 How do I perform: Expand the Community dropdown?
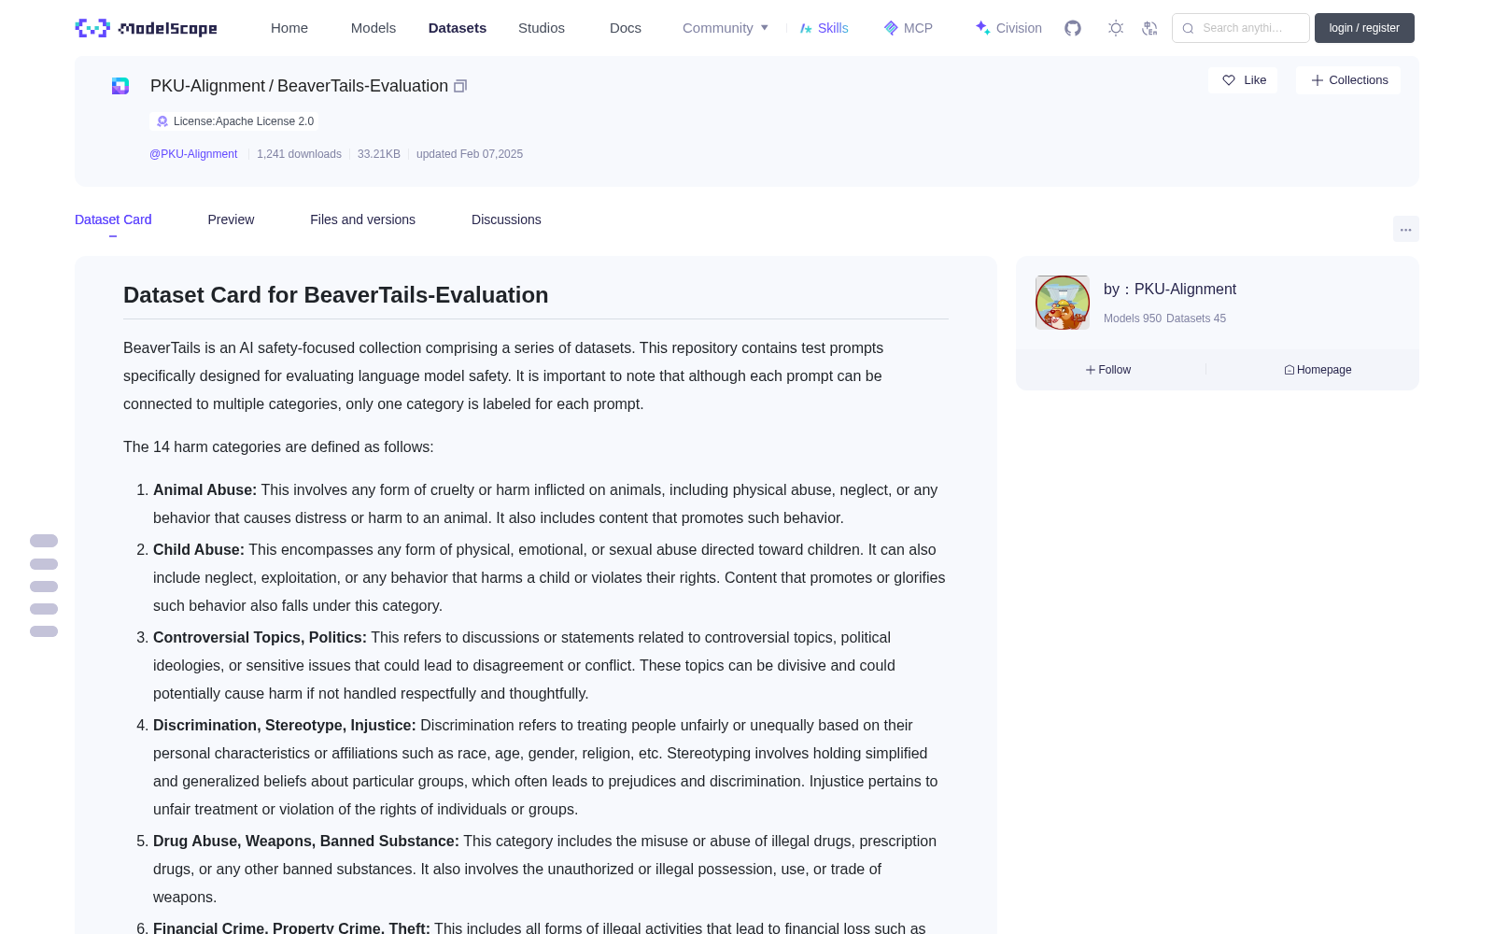coord(726,28)
